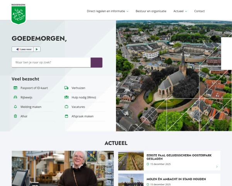Click the moving truck icon for Verhuizen
The height and width of the screenshot is (186, 232).
(x=67, y=88)
